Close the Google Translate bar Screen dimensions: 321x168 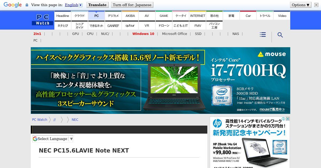pos(316,5)
